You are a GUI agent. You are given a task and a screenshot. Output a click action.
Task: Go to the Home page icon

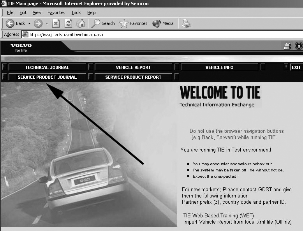pyautogui.click(x=81, y=23)
